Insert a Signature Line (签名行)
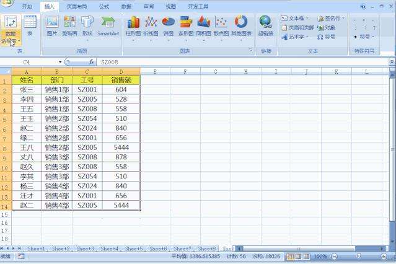The height and width of the screenshot is (264, 396). (331, 18)
